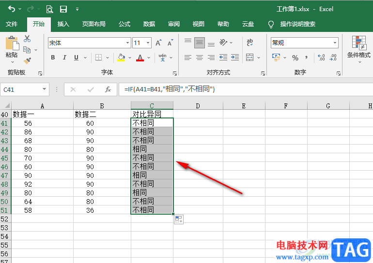The width and height of the screenshot is (373, 263).
Task: Click the Cut scissors icon
Action: pos(27,39)
